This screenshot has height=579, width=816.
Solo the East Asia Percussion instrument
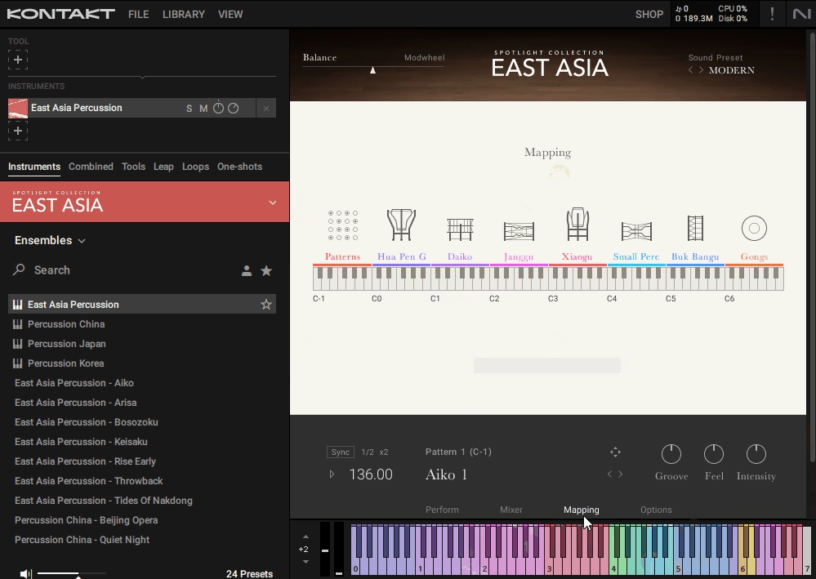tap(188, 108)
